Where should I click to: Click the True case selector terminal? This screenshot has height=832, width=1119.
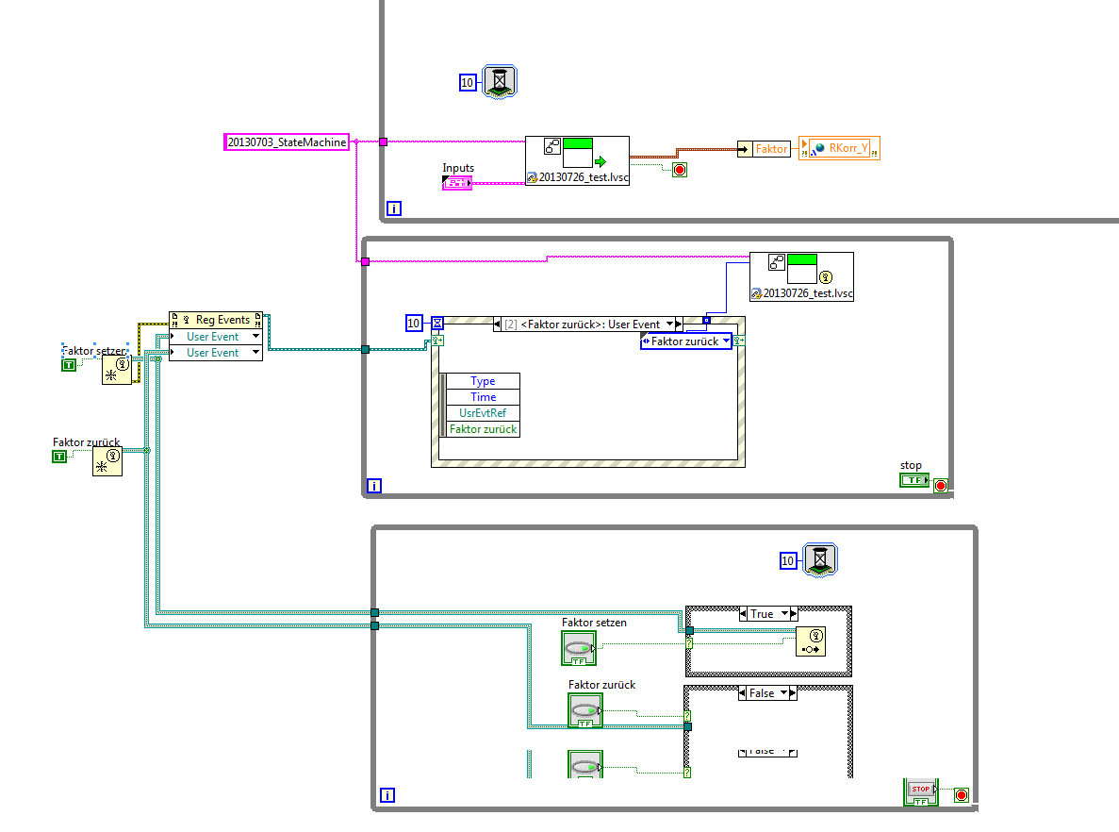click(x=689, y=643)
